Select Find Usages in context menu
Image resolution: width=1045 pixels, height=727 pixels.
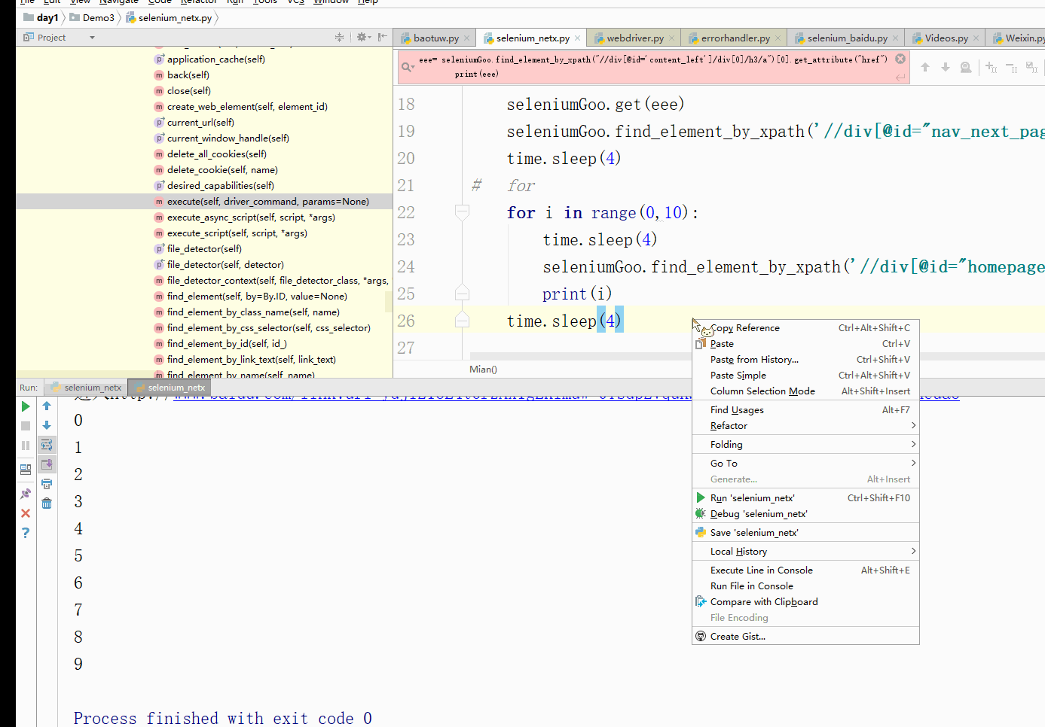pos(737,410)
